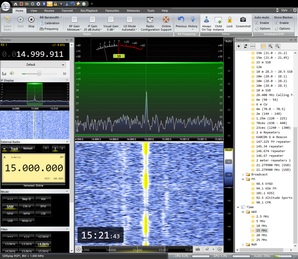Screen dimensions: 298x259
Task: Open the Radio Configuration tool
Action: pyautogui.click(x=150, y=20)
